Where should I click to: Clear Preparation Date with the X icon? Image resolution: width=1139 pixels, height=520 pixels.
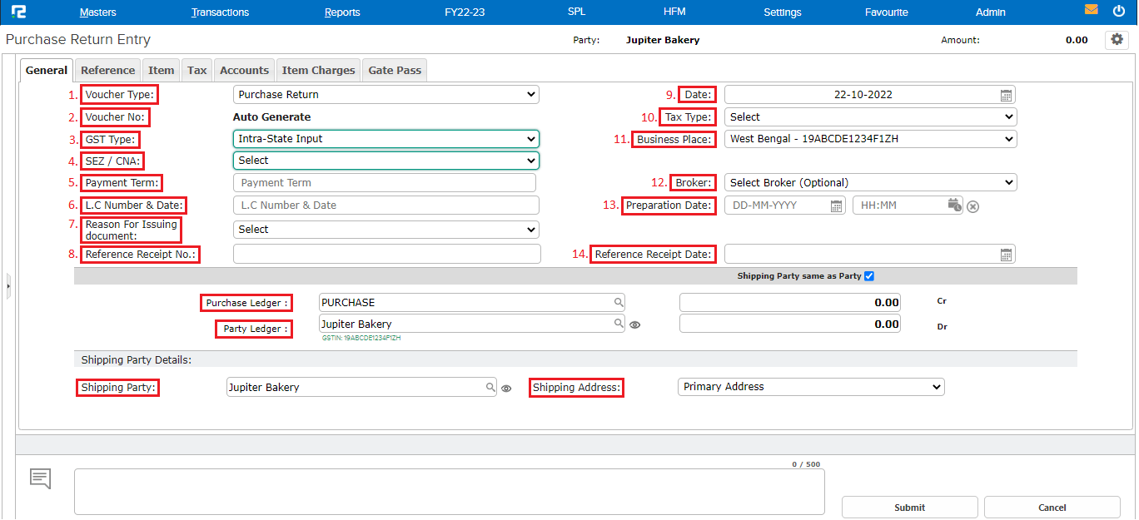972,206
